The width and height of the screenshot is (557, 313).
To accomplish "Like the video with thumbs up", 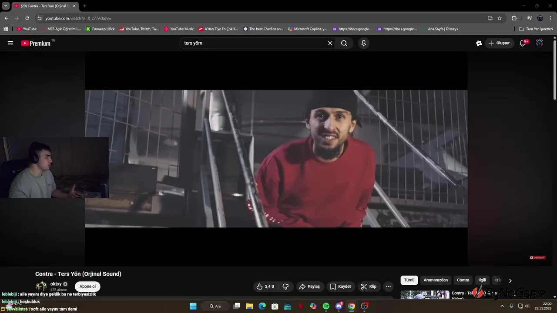I will point(265,286).
